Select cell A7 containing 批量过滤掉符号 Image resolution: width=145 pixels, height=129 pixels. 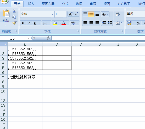point(25,77)
